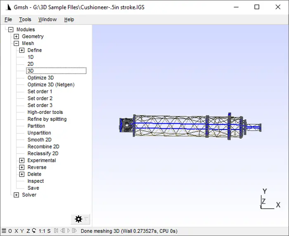The image size is (289, 236).
Task: Open the Window menu
Action: tap(47, 19)
